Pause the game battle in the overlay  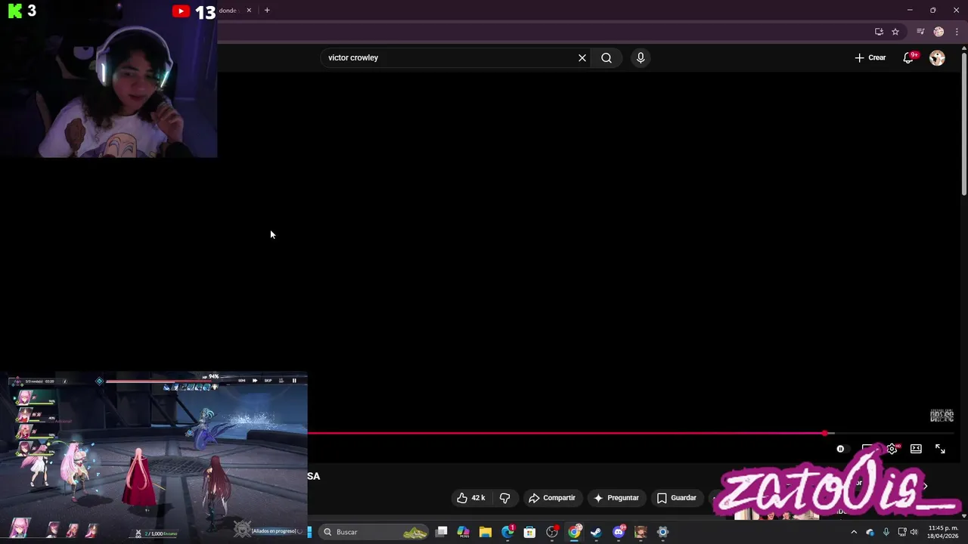pos(294,381)
